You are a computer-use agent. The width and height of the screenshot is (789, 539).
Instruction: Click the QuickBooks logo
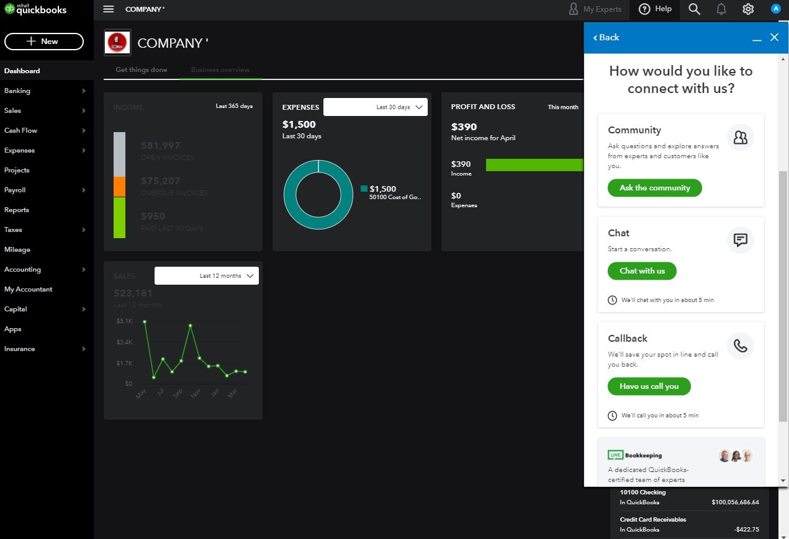click(x=35, y=9)
